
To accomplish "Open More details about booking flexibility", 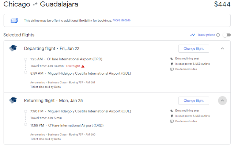I will coord(121,20).
